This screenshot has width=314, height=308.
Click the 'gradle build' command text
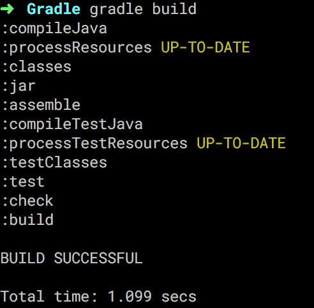tap(143, 9)
